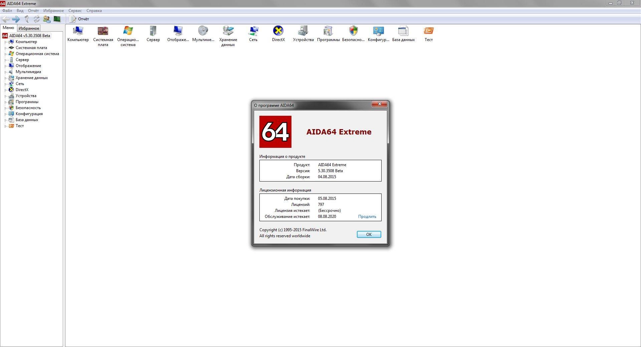Click the Продлить renewal link
Screen dimensions: 641x347
pyautogui.click(x=367, y=217)
